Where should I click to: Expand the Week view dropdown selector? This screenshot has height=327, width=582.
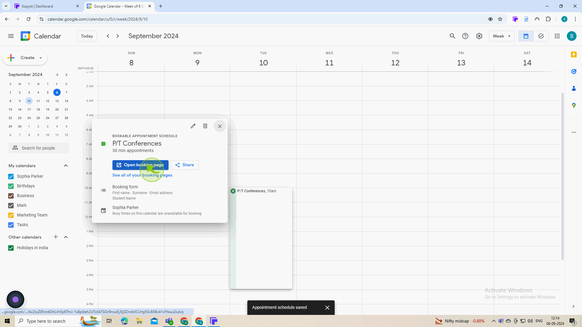pyautogui.click(x=501, y=36)
